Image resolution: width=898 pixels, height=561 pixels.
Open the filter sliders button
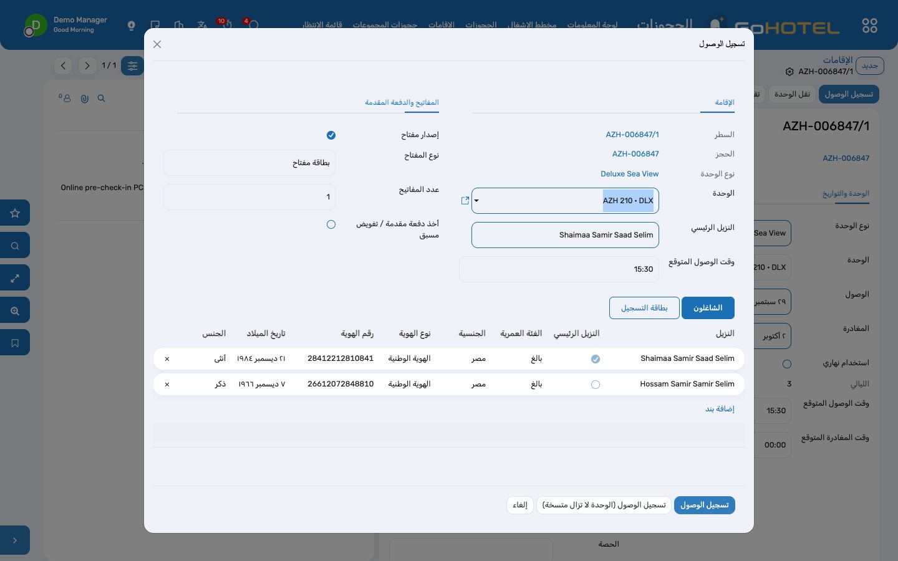(x=132, y=65)
